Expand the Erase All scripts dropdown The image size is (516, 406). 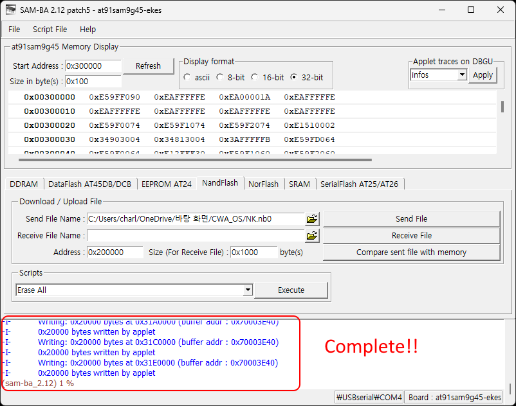[x=248, y=290]
